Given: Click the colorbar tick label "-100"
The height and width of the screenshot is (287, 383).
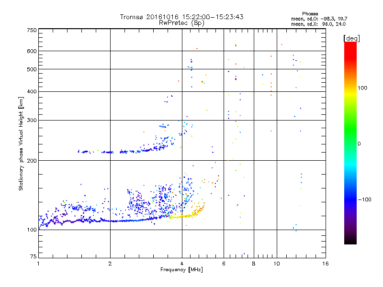Looking at the screenshot, I should (364, 199).
